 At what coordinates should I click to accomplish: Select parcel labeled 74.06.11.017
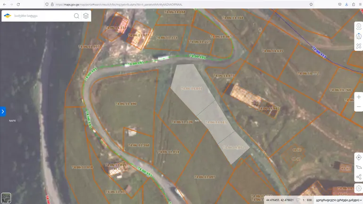click(x=116, y=192)
